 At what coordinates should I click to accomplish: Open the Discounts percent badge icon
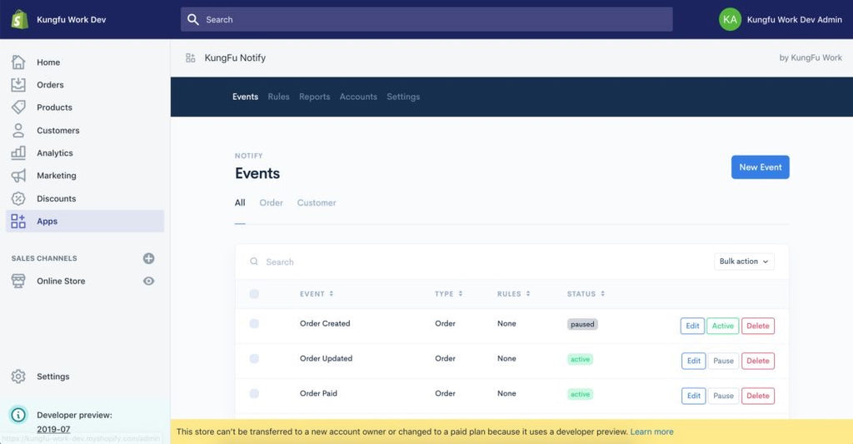click(18, 199)
